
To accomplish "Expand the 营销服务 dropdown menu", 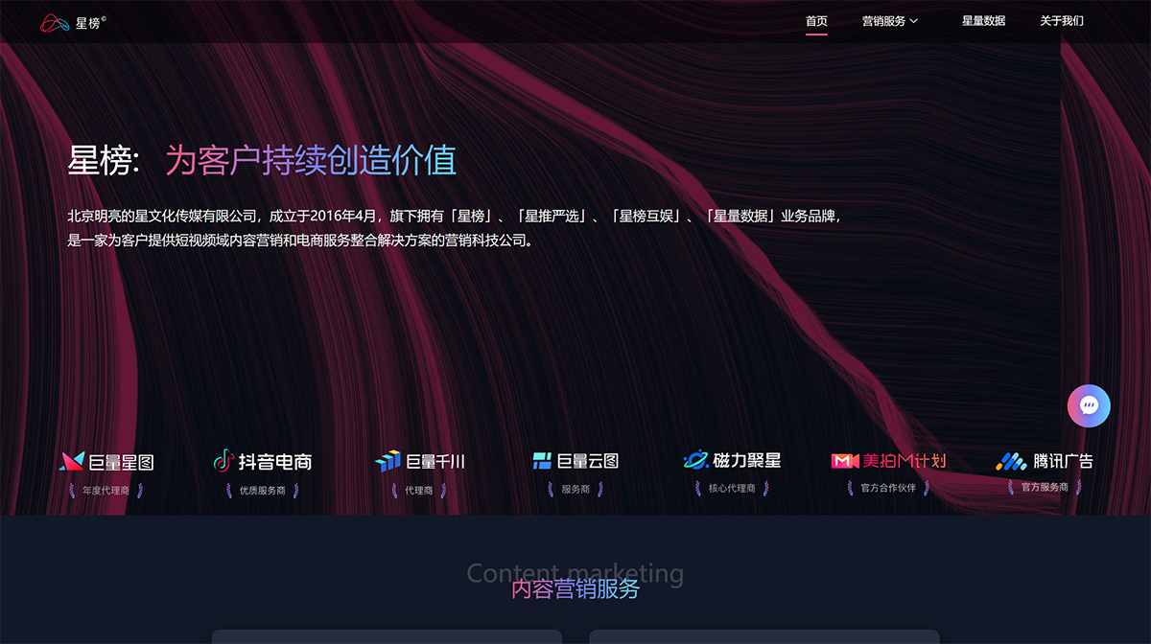I will coord(884,20).
